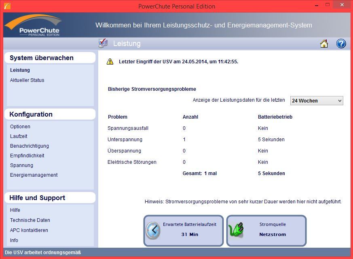Click the Hilfe und Support section header

pos(50,198)
